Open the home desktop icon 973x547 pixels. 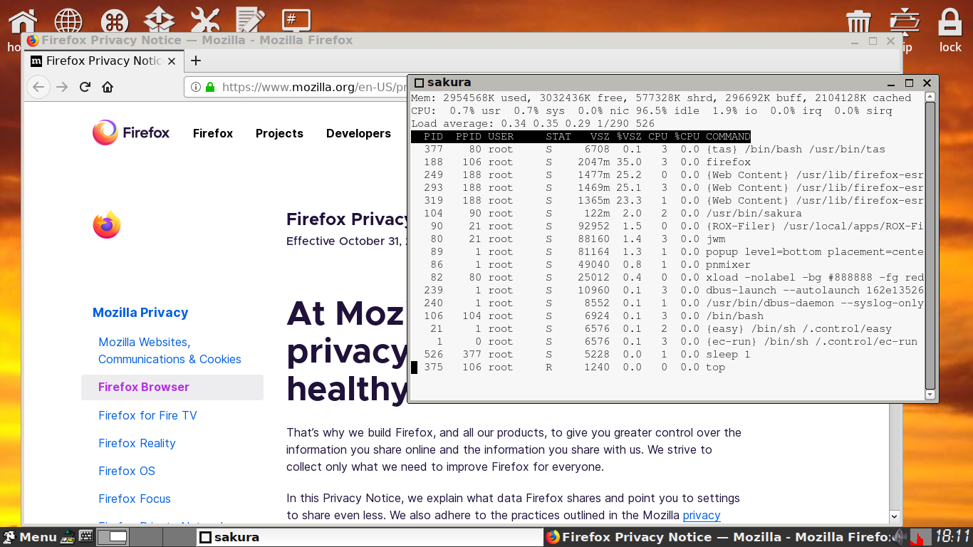click(23, 21)
